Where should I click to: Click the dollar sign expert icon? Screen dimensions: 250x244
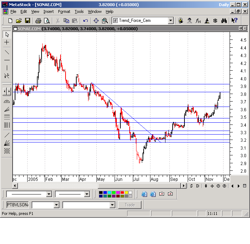[215, 21]
